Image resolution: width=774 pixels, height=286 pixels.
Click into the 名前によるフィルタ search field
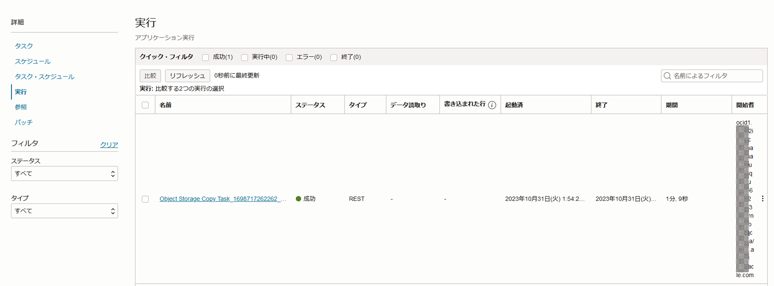(x=712, y=76)
